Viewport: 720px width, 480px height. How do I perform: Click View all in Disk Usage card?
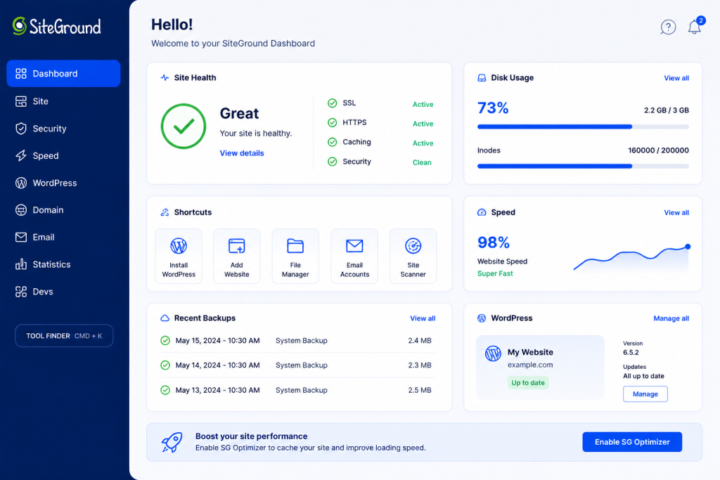(676, 78)
